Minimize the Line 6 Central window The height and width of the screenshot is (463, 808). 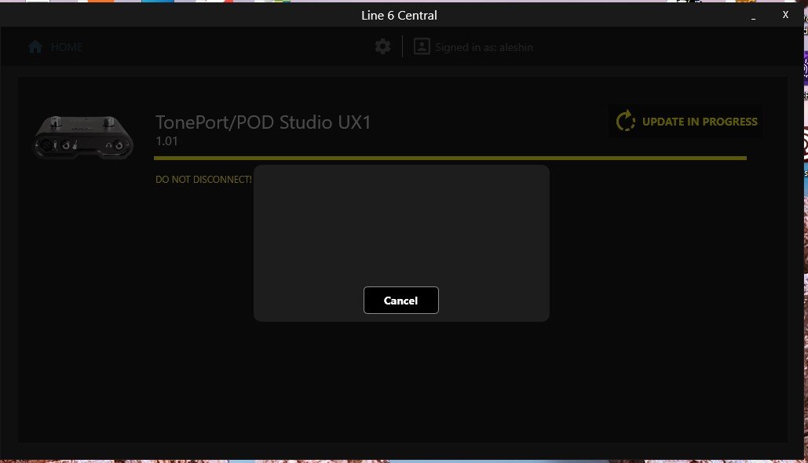(x=754, y=15)
